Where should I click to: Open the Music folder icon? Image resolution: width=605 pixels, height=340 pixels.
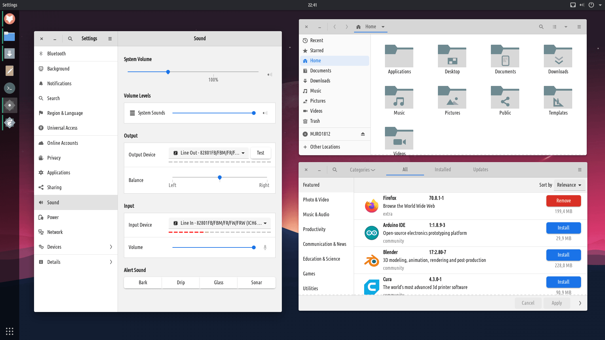click(x=399, y=98)
